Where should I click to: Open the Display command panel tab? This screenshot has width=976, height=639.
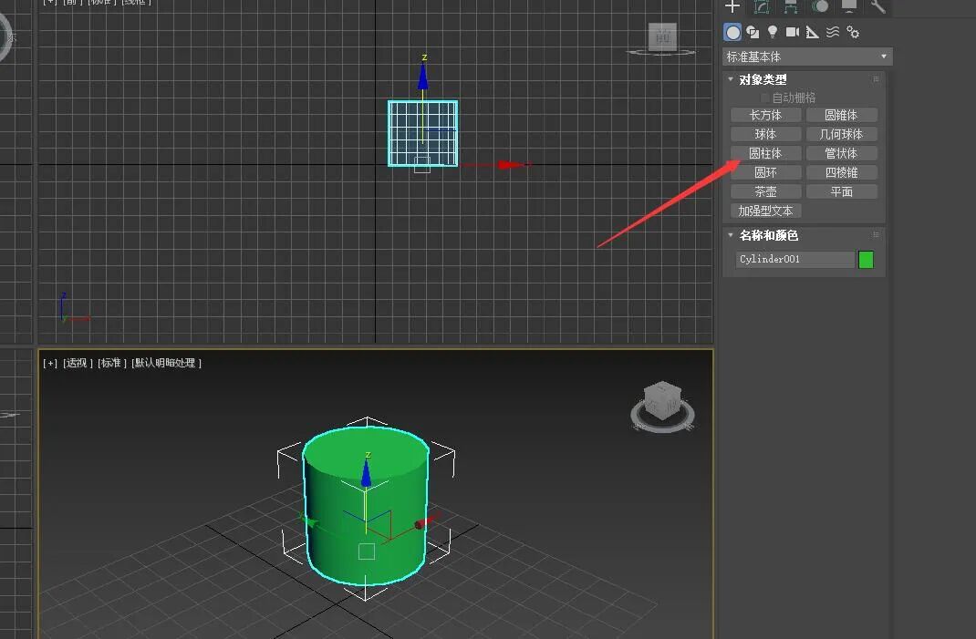click(849, 6)
